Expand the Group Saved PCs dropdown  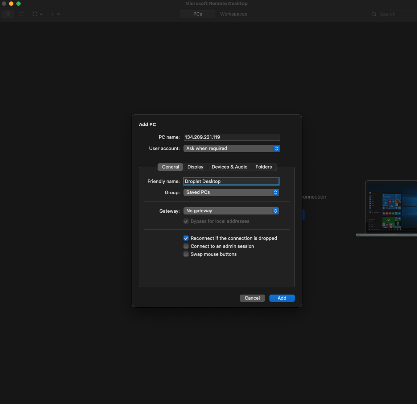coord(231,192)
